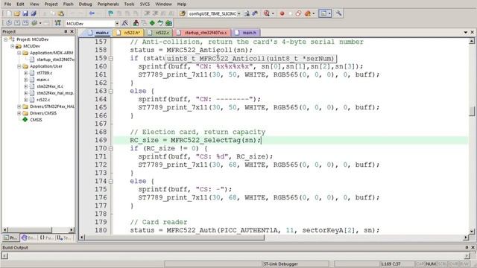
Task: Open the File menu
Action: tap(7, 4)
